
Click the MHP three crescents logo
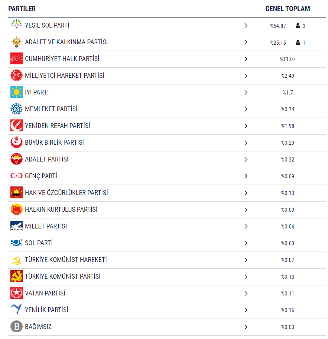pyautogui.click(x=16, y=76)
